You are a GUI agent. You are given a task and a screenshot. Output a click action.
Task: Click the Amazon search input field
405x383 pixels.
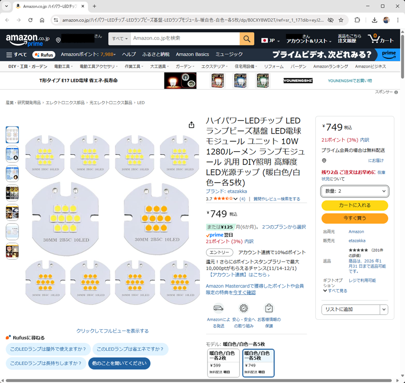click(185, 38)
